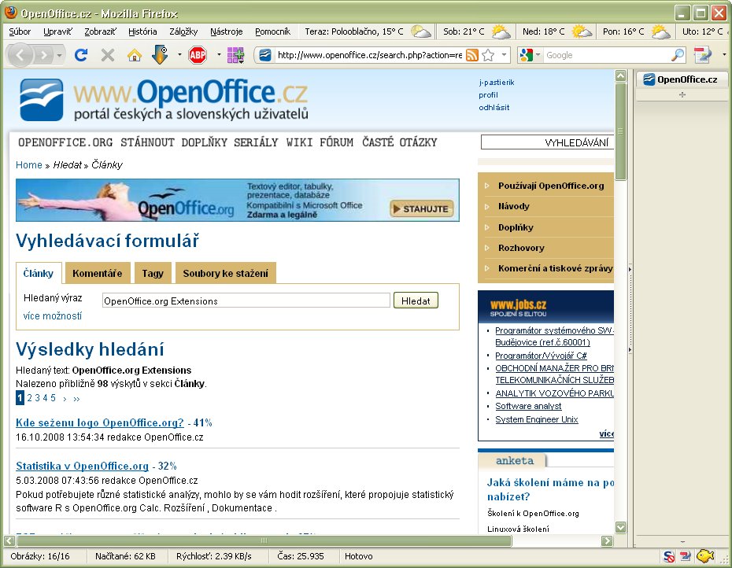This screenshot has width=732, height=568.
Task: Click the odhlásit logout link
Action: pyautogui.click(x=494, y=107)
